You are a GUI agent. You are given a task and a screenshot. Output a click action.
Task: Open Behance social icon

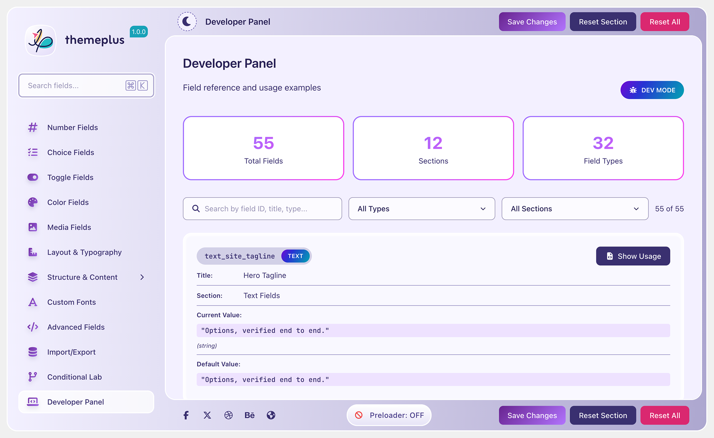(x=250, y=415)
